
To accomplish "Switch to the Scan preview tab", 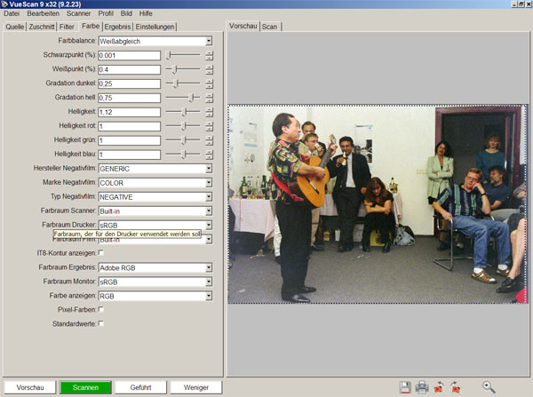I will tap(269, 27).
